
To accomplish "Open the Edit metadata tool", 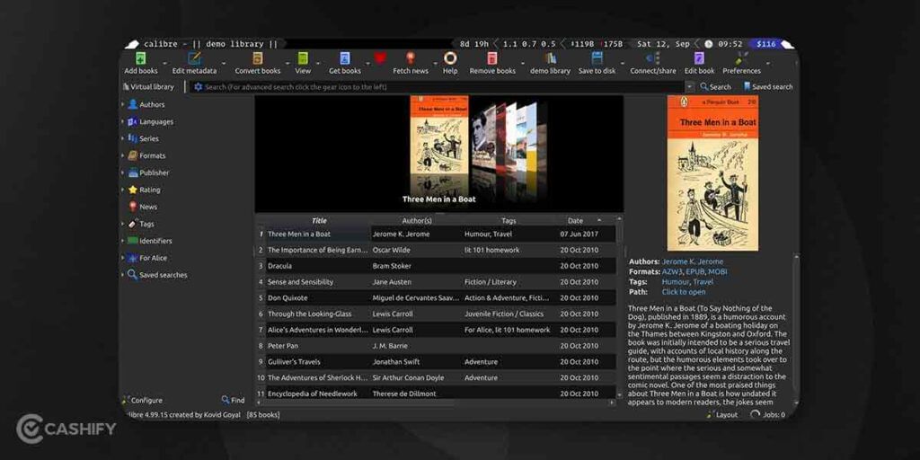I will pyautogui.click(x=194, y=58).
